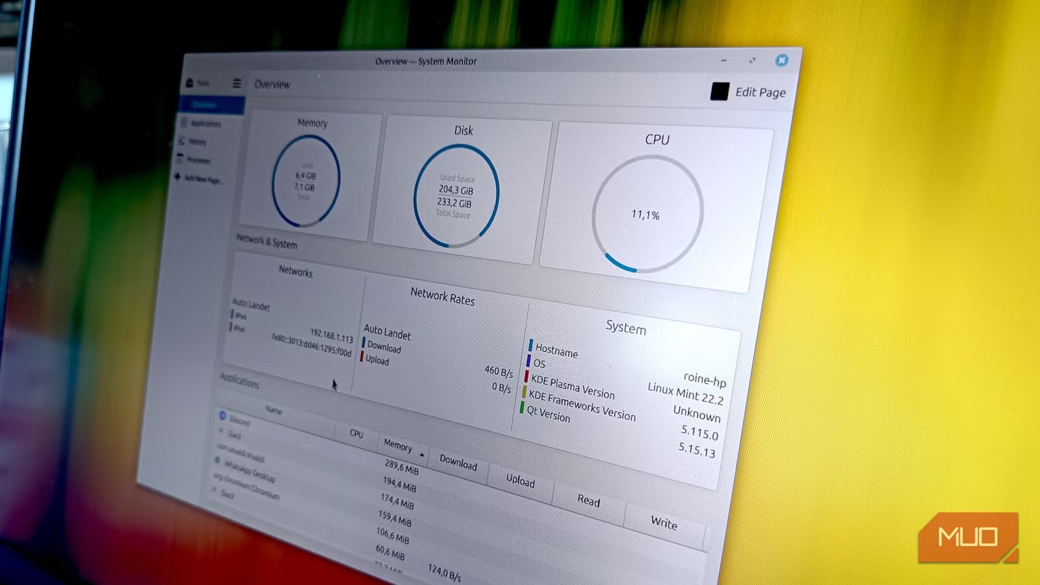Click the Applications page icon in sidebar
This screenshot has width=1040, height=585.
pos(184,122)
